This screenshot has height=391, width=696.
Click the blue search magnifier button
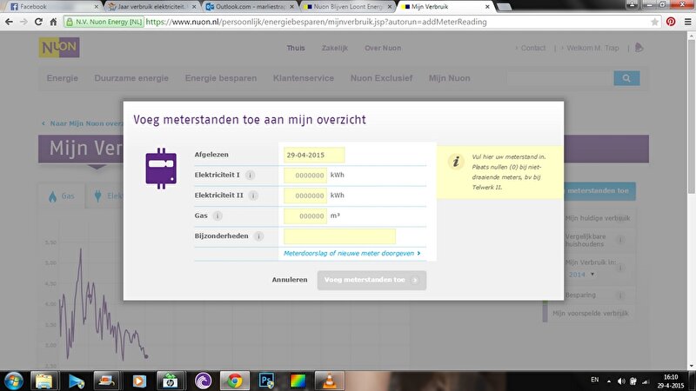(x=626, y=78)
